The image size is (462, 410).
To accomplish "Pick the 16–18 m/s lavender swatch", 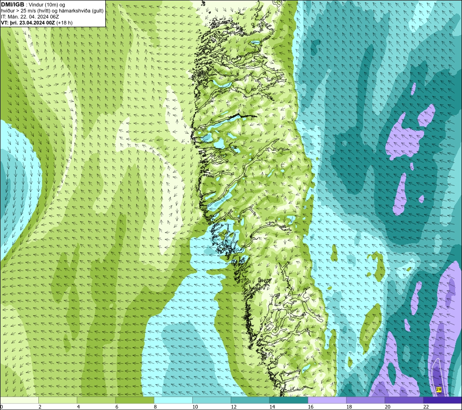I will [327, 400].
